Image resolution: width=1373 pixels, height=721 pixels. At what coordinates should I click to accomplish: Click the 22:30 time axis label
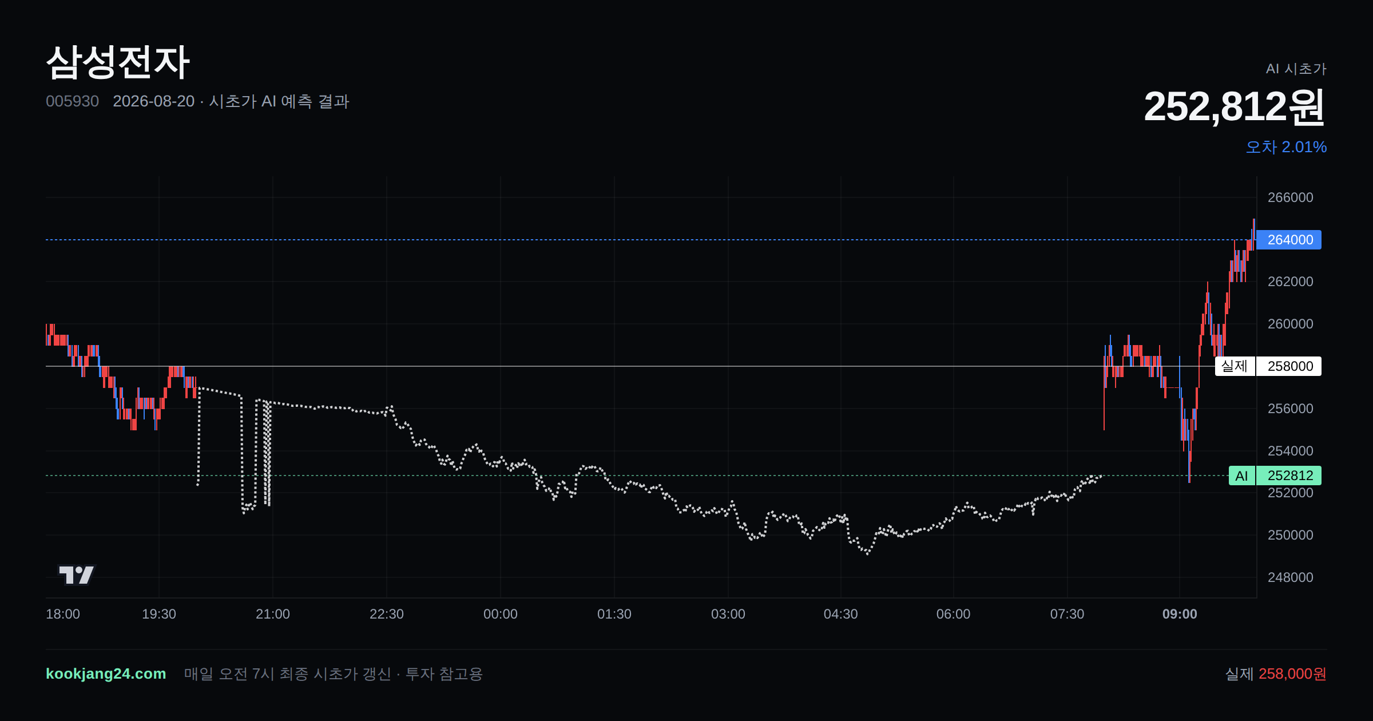pyautogui.click(x=387, y=614)
